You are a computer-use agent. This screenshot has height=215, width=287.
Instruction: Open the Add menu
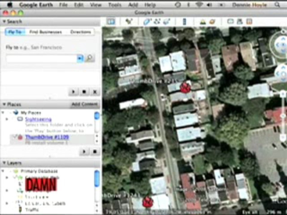pos(133,5)
